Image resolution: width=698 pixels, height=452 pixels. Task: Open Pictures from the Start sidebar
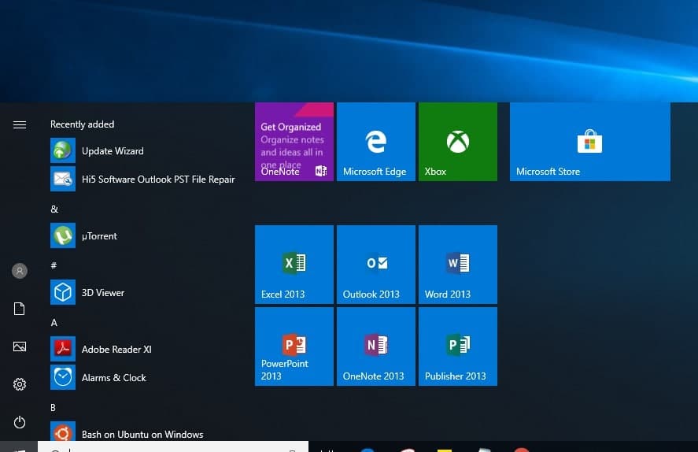20,346
